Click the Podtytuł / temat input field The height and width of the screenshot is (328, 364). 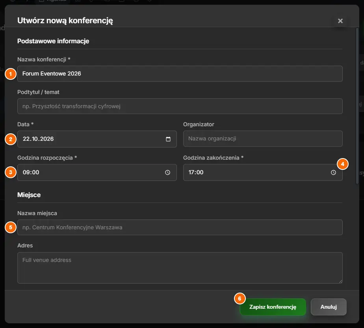tap(180, 106)
